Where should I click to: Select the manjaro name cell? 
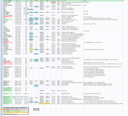(x=8, y=44)
